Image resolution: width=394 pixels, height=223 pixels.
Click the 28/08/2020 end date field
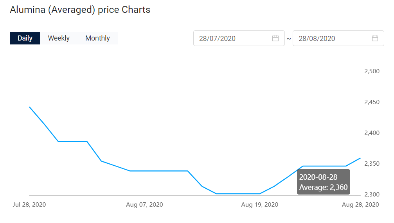click(x=338, y=38)
